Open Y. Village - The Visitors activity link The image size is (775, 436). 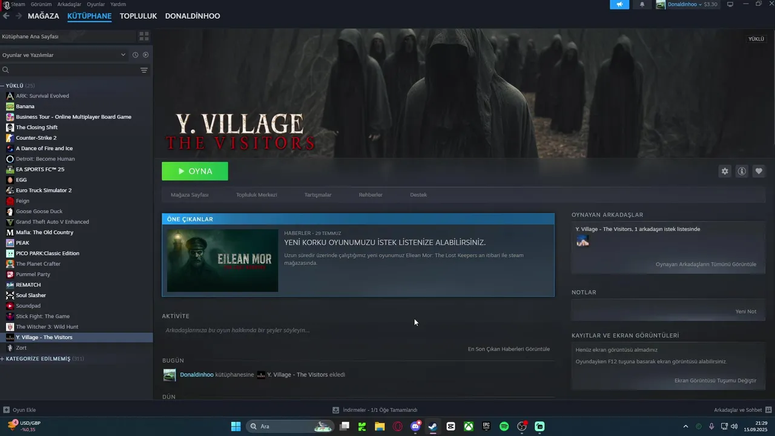pyautogui.click(x=297, y=375)
